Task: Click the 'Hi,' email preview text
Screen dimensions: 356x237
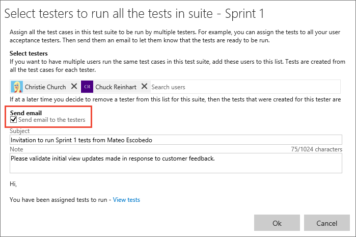Action: [x=13, y=183]
